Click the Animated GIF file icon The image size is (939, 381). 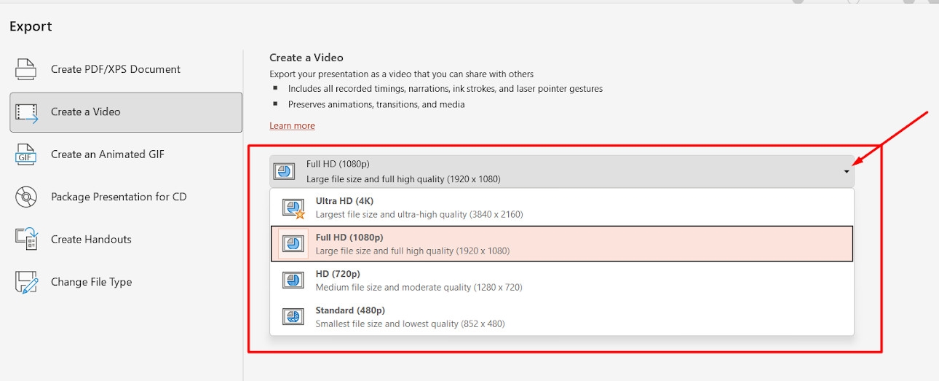[26, 154]
